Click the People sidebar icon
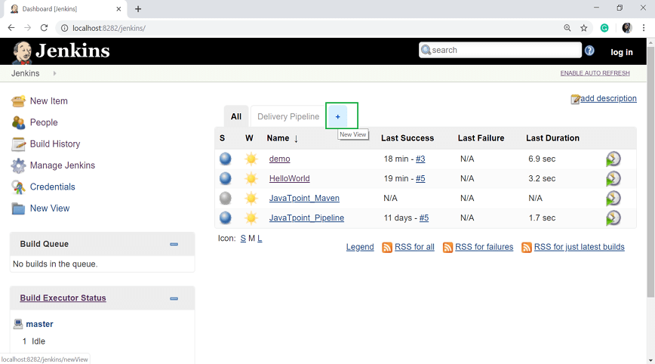Screen dimensions: 655x364 pyautogui.click(x=18, y=122)
